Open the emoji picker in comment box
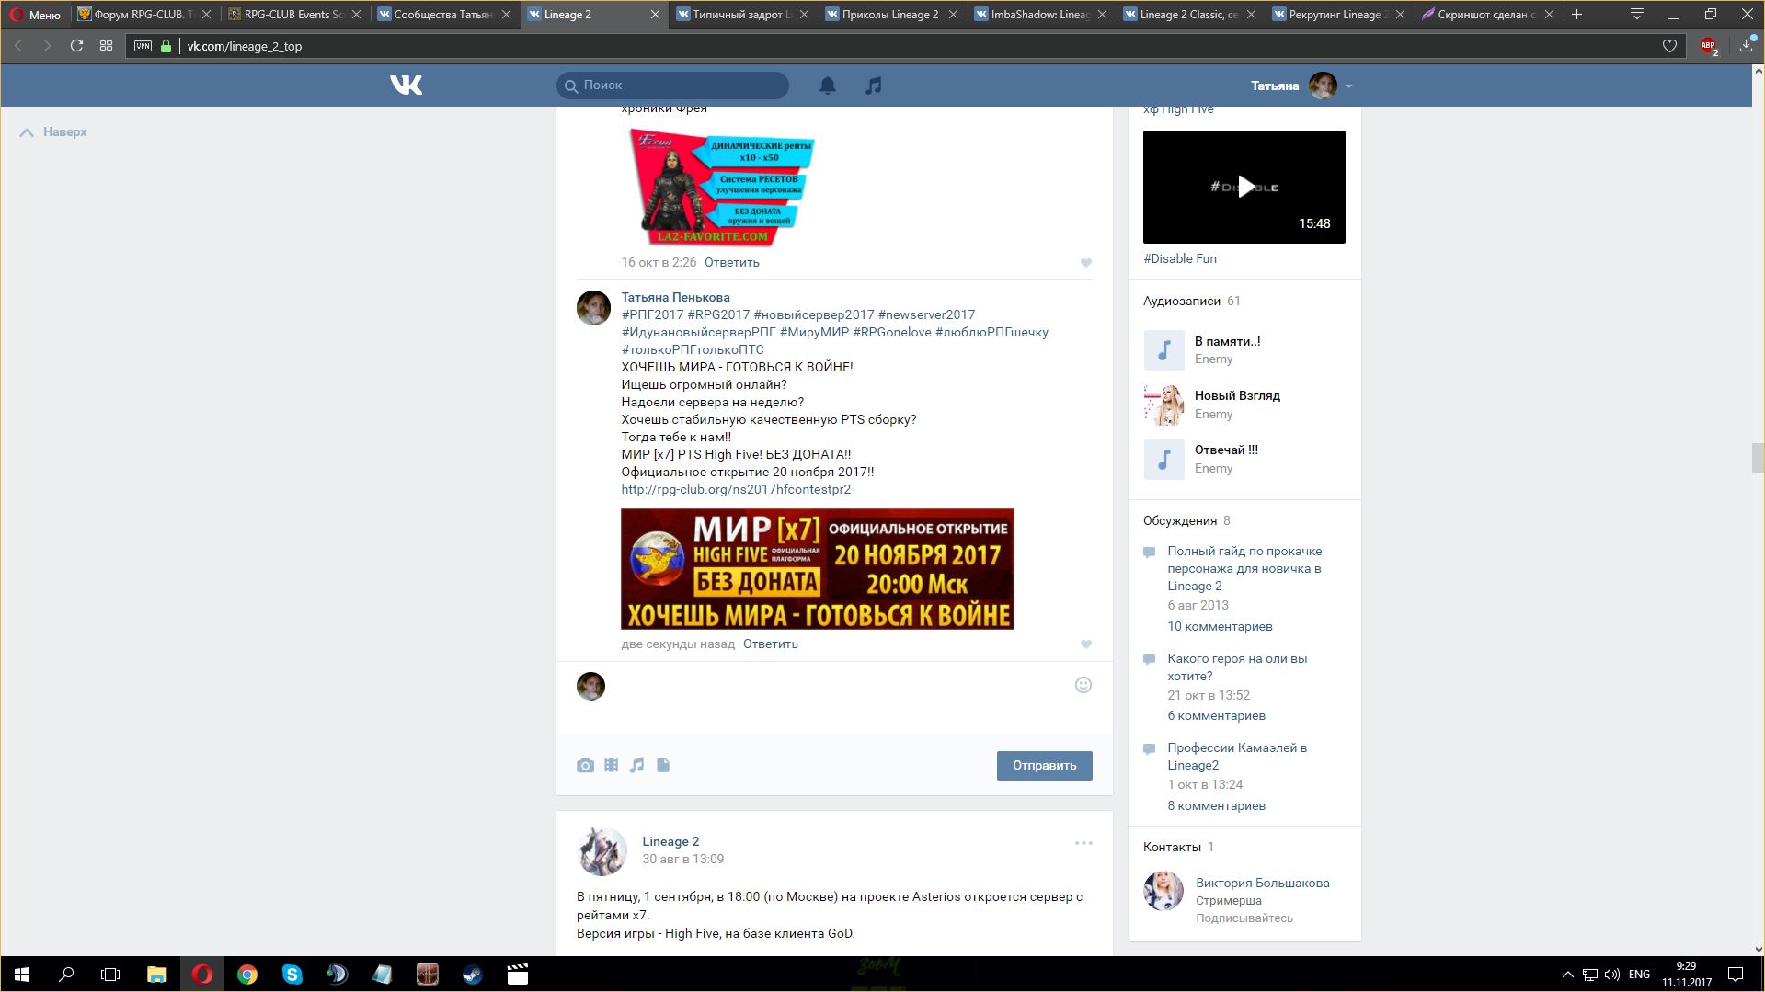Image resolution: width=1765 pixels, height=992 pixels. click(x=1083, y=685)
